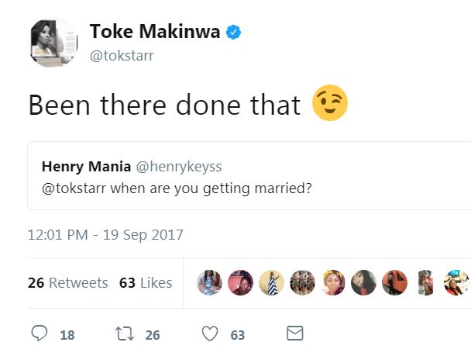
Task: Open the avatar with striped black-and-white dress
Action: [271, 283]
